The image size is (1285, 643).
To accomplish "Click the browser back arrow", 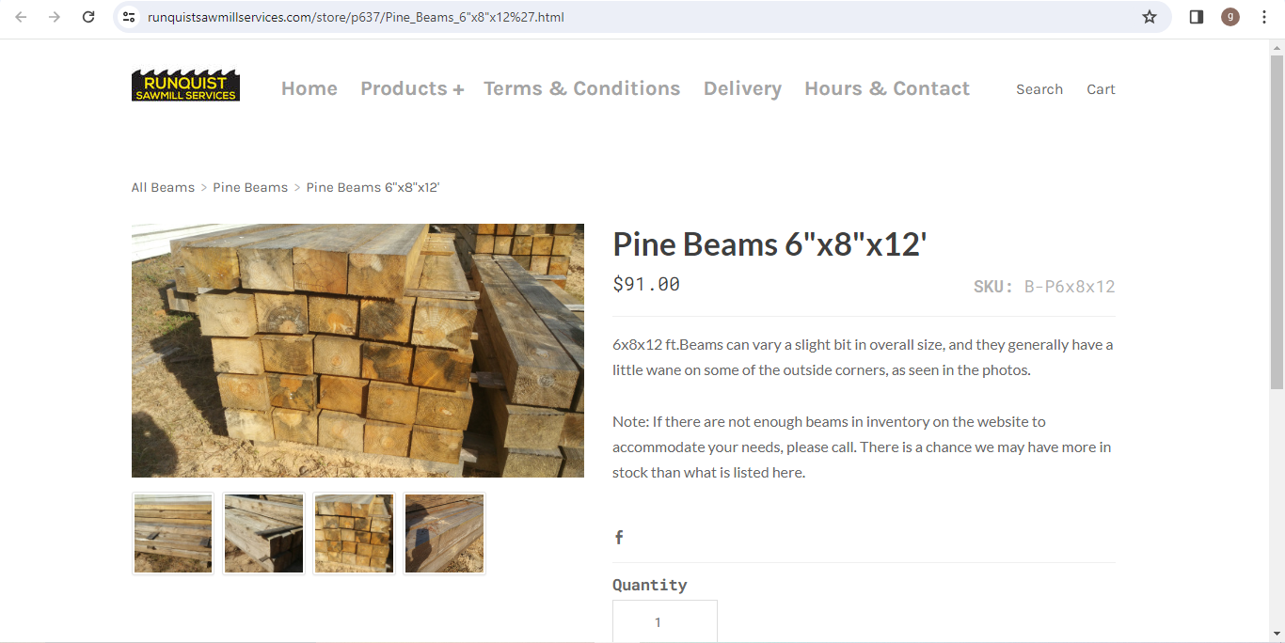I will pos(21,17).
